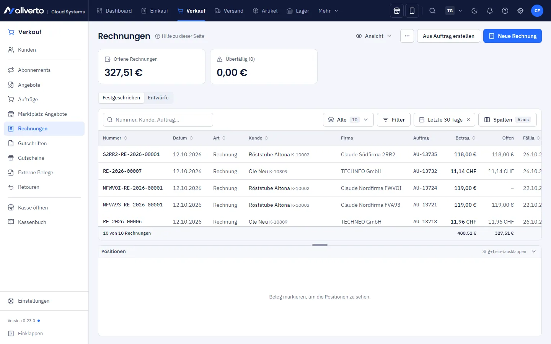
Task: Toggle dark mode moon icon
Action: pos(474,11)
